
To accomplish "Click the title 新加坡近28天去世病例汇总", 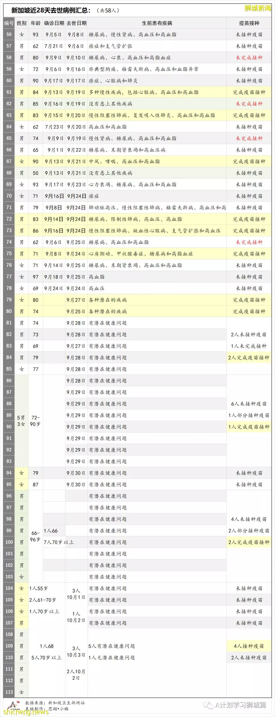I will coord(51,10).
